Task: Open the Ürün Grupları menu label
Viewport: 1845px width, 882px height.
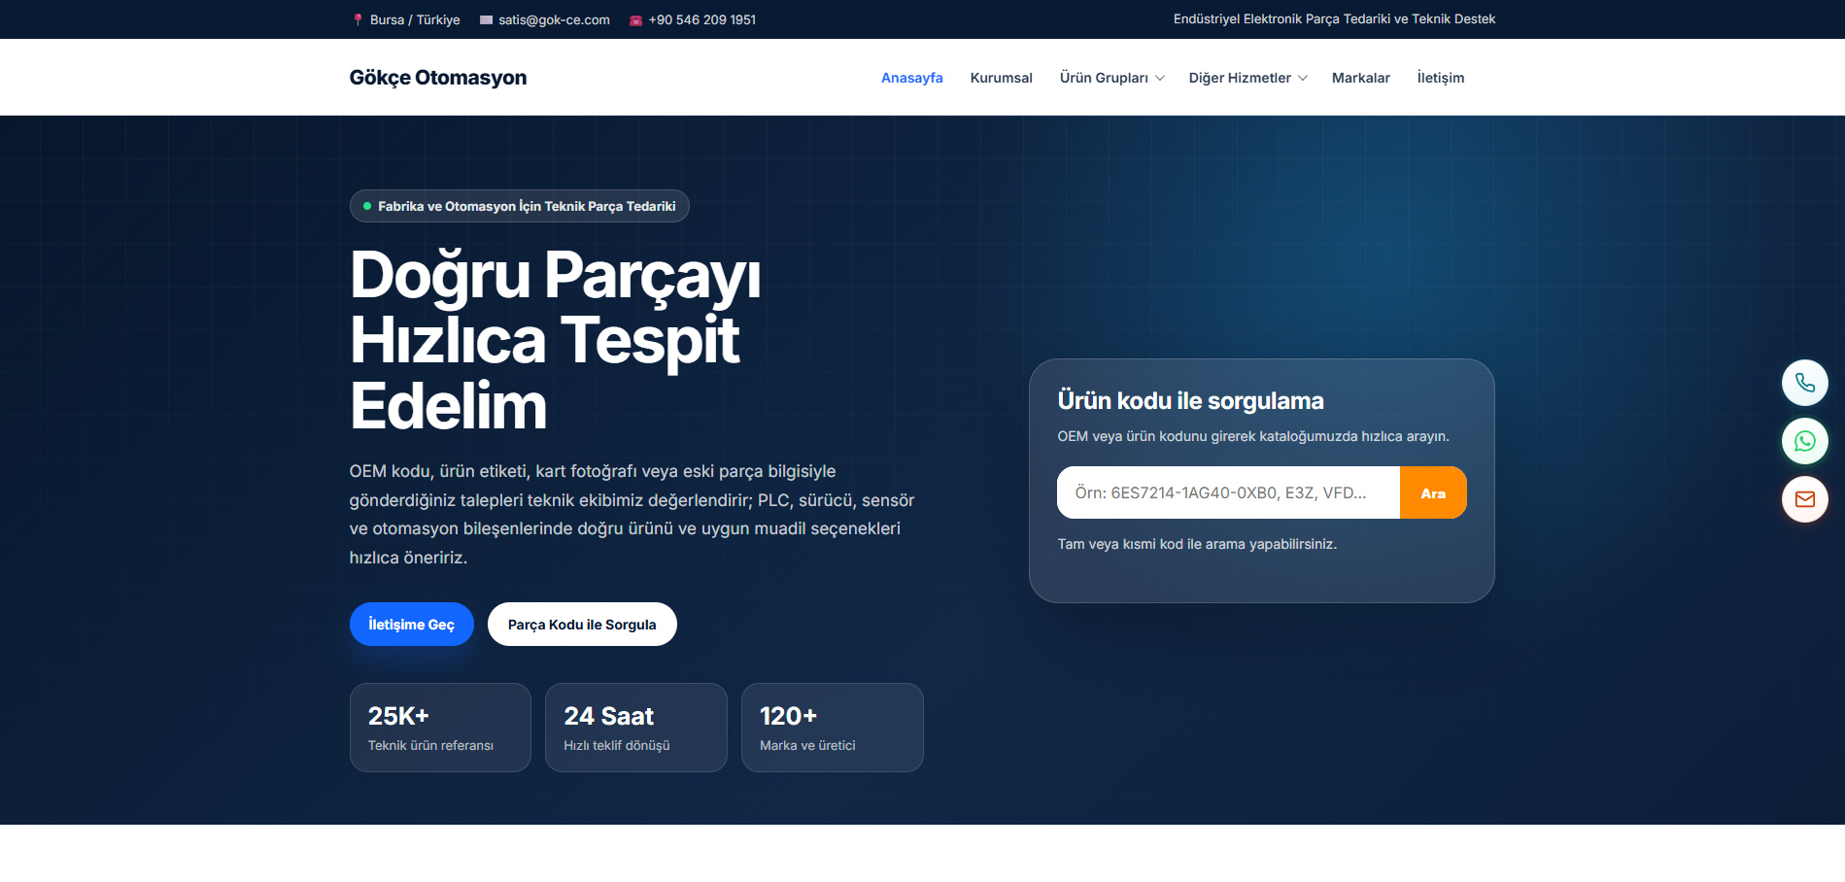Action: tap(1104, 78)
